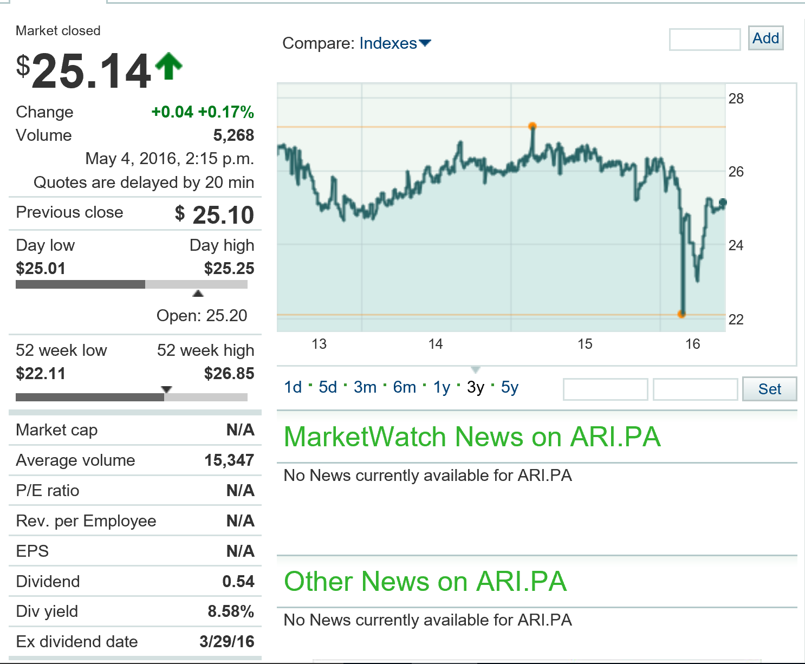Click the start date field beside Set
805x664 pixels.
tap(605, 389)
